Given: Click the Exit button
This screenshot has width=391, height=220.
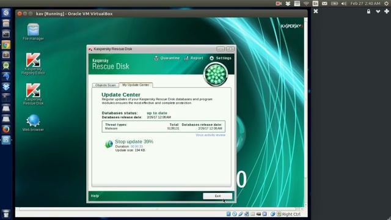Looking at the screenshot, I should (217, 196).
